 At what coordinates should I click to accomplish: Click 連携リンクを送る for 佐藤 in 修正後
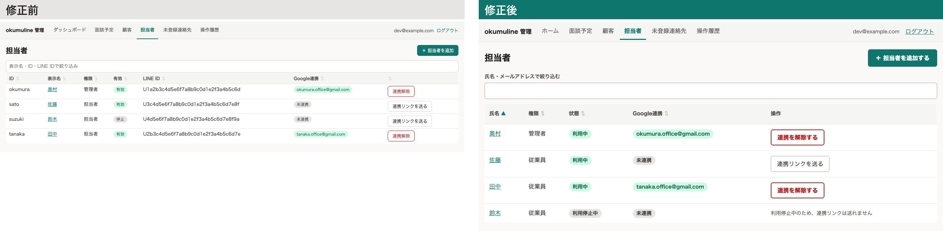(x=800, y=164)
